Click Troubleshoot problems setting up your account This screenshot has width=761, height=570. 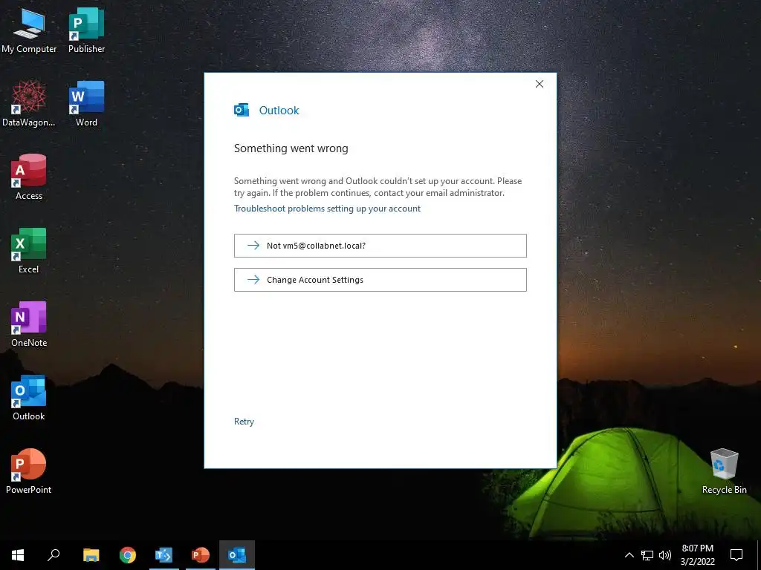327,209
